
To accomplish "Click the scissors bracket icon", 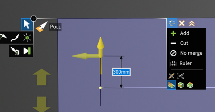I will [181, 76].
